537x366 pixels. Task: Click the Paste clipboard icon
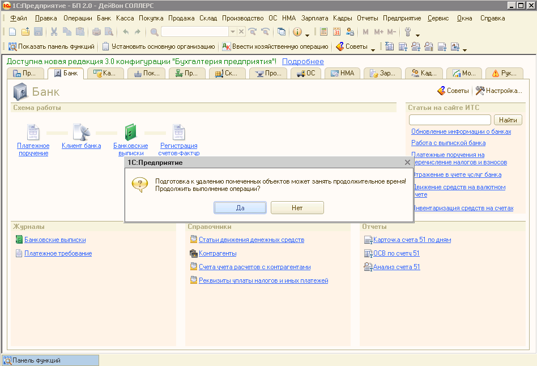coord(80,32)
